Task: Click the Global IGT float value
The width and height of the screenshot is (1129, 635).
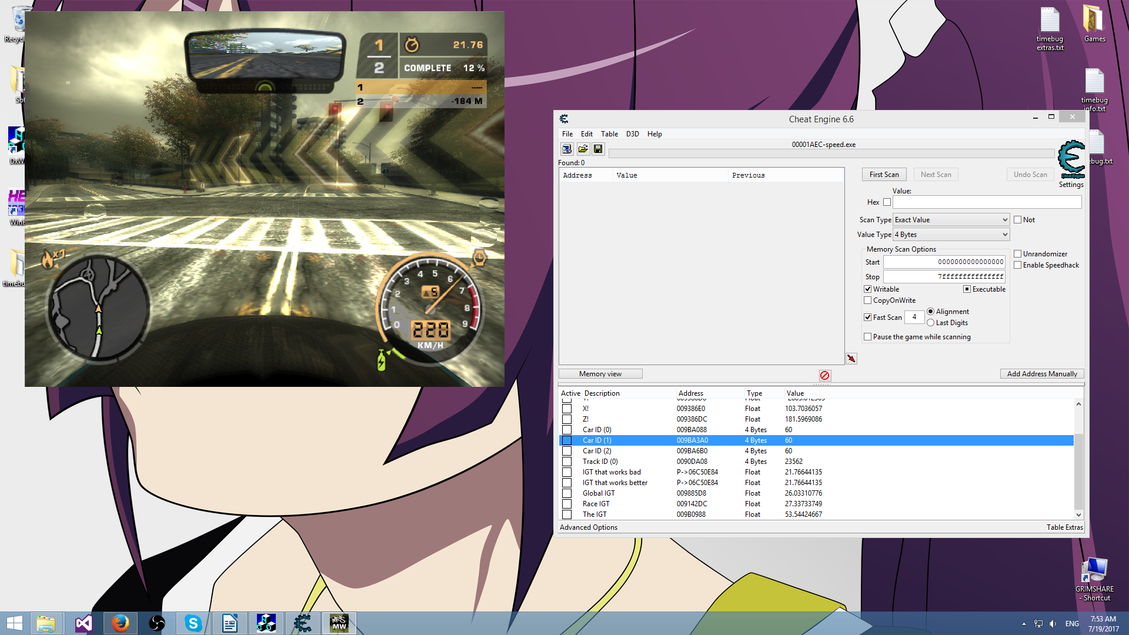Action: coord(802,493)
